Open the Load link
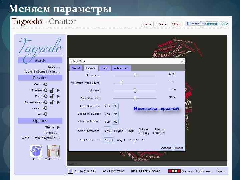Viewport: 240px width, 180px height. (54, 67)
